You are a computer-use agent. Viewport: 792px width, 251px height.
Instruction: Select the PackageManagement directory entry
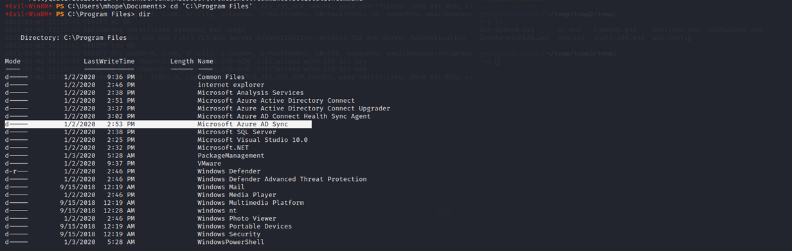tap(231, 155)
